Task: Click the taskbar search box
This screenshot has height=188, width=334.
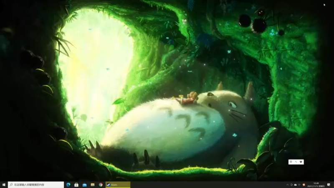Action: click(x=36, y=185)
